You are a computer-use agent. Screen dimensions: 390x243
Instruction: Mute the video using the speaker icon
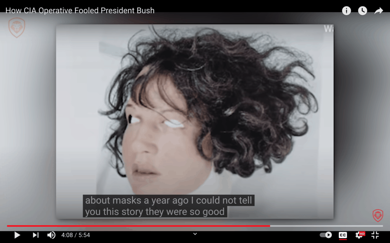pos(51,235)
